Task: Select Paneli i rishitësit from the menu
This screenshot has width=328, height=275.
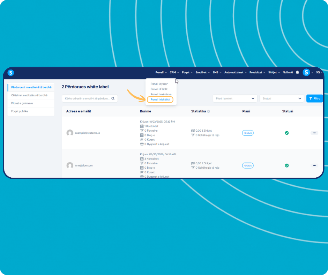Action: (x=160, y=99)
